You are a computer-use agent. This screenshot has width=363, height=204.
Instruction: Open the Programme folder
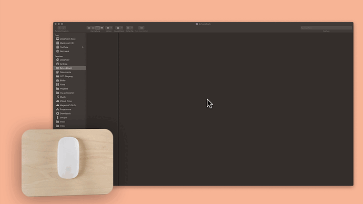69,109
